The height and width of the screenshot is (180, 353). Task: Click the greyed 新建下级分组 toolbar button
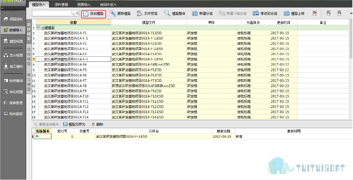(233, 13)
